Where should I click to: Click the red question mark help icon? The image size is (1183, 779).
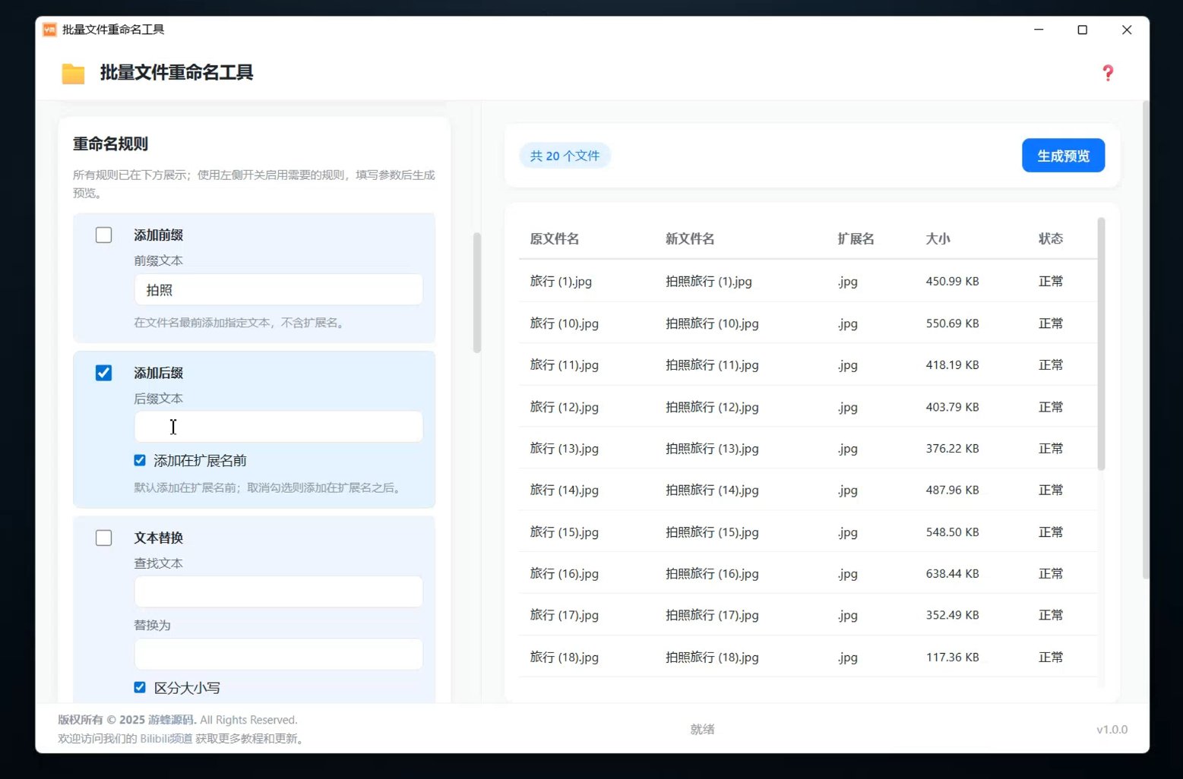tap(1108, 73)
